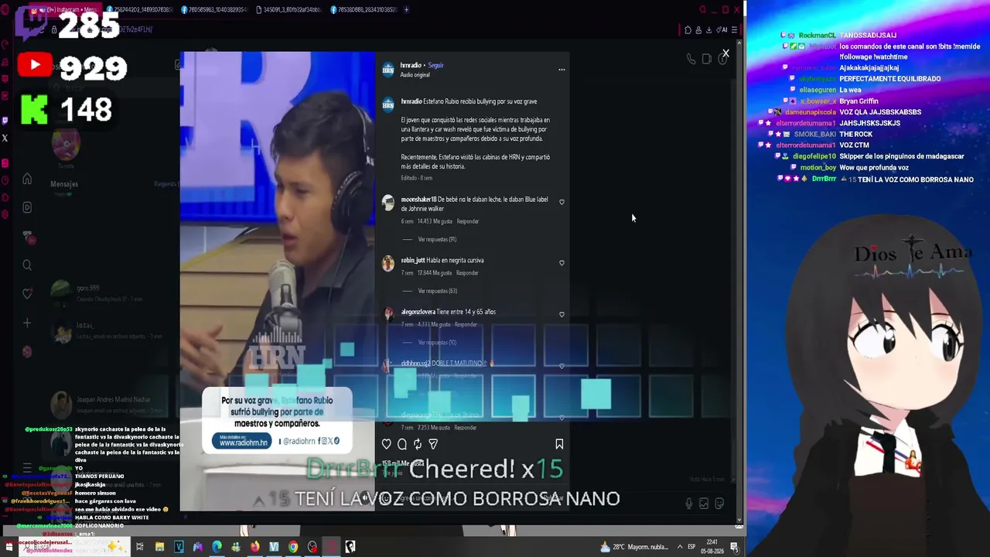Save the post with the bookmark icon
The image size is (990, 557).
[x=559, y=444]
